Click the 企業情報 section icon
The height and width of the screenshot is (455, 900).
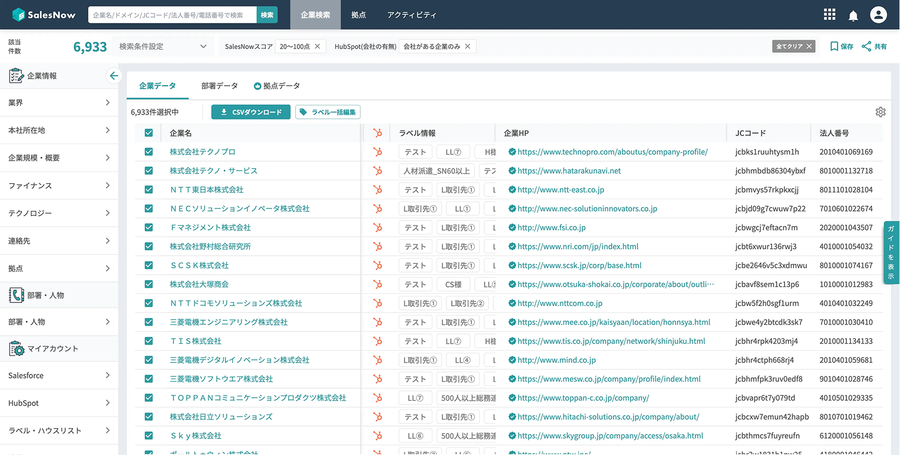16,75
